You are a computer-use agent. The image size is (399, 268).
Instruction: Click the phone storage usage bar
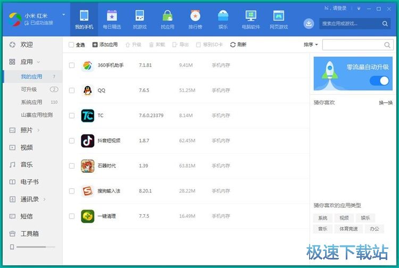pyautogui.click(x=36, y=247)
